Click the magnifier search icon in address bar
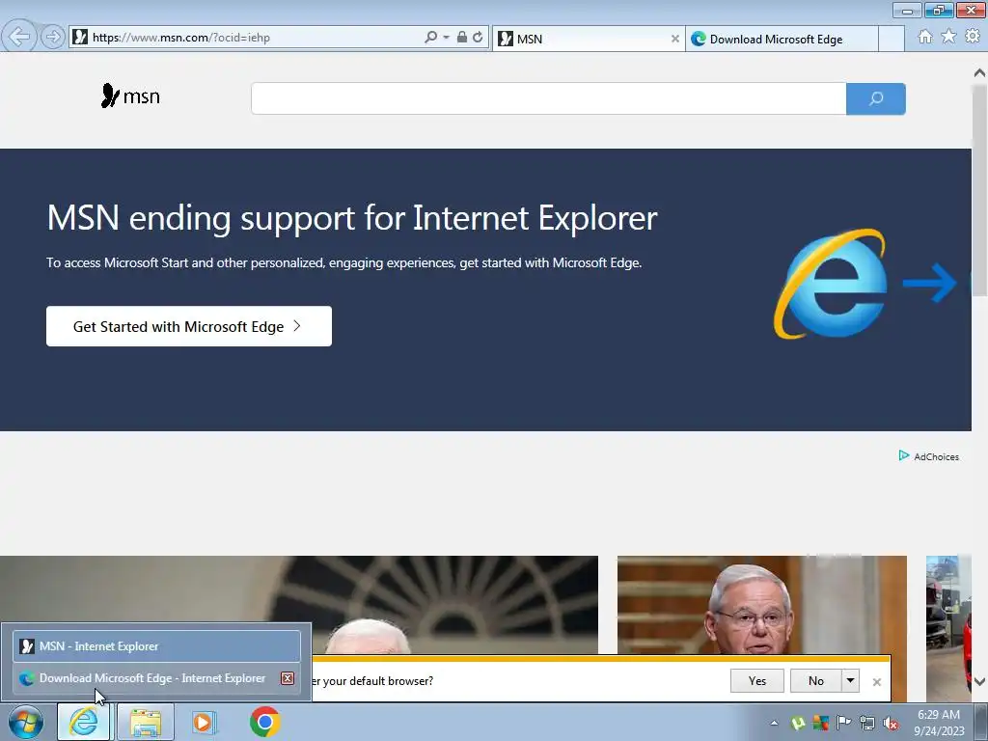The image size is (988, 741). click(x=431, y=38)
